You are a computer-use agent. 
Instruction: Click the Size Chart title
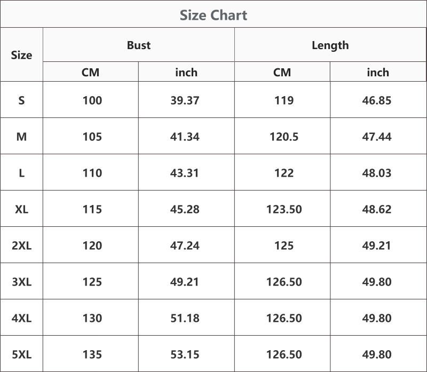213,15
